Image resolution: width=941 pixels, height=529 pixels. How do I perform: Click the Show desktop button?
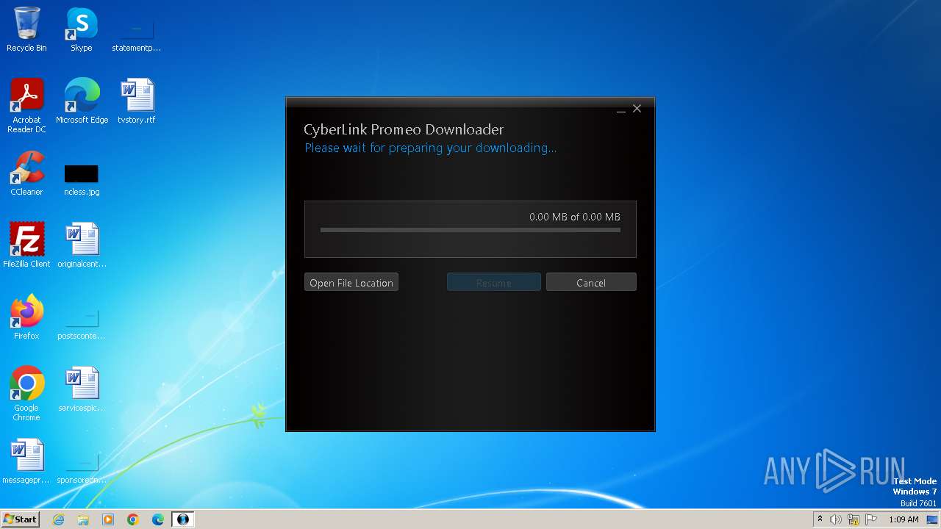(933, 519)
